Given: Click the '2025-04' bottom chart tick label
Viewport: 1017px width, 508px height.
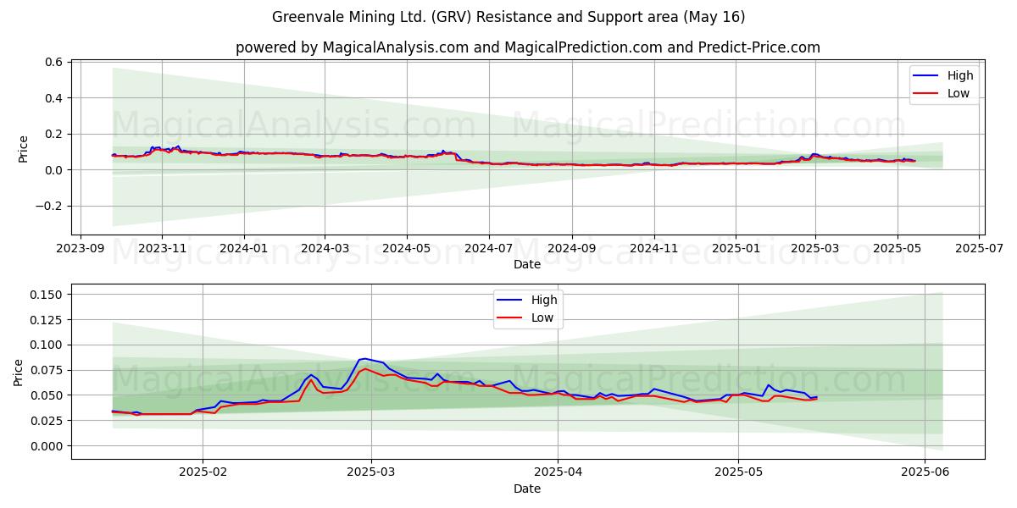Looking at the screenshot, I should coord(558,472).
